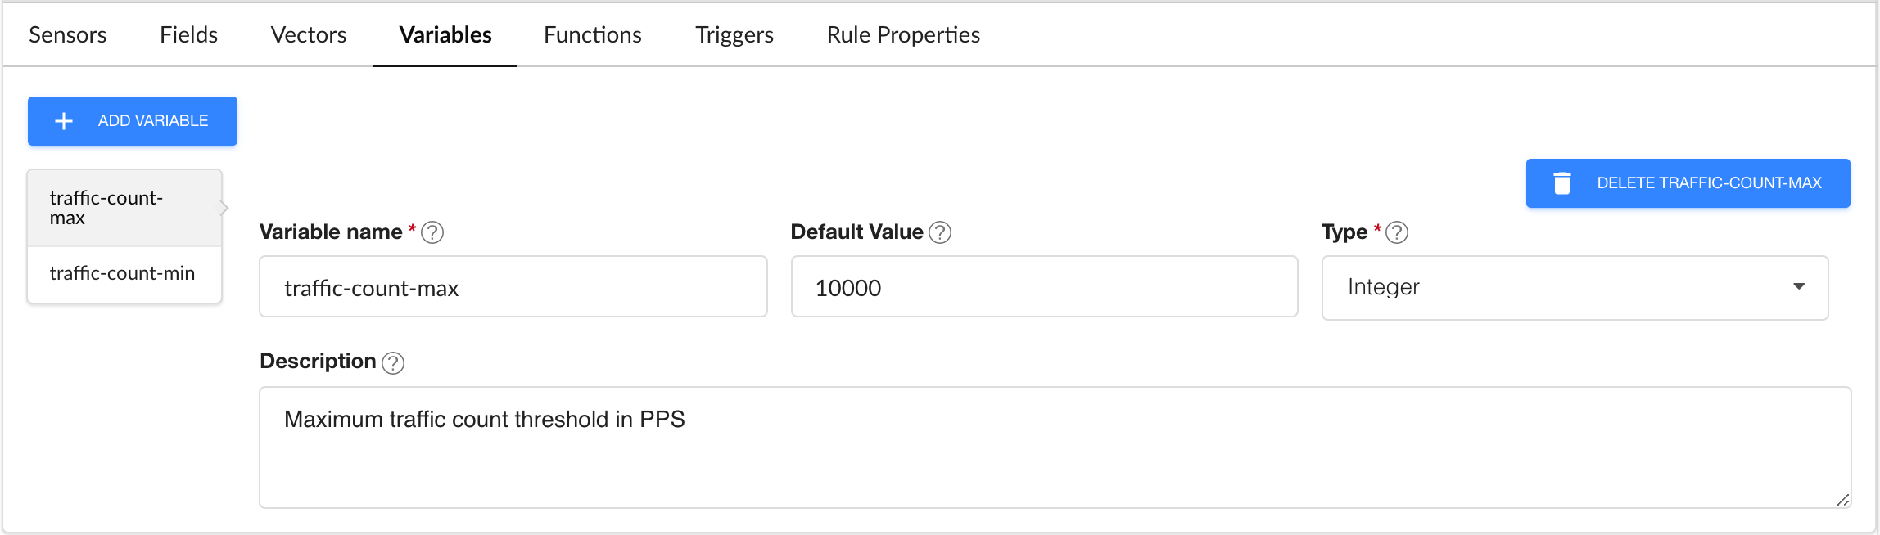This screenshot has height=535, width=1880.
Task: Click the help icon beside Type
Action: [1397, 233]
